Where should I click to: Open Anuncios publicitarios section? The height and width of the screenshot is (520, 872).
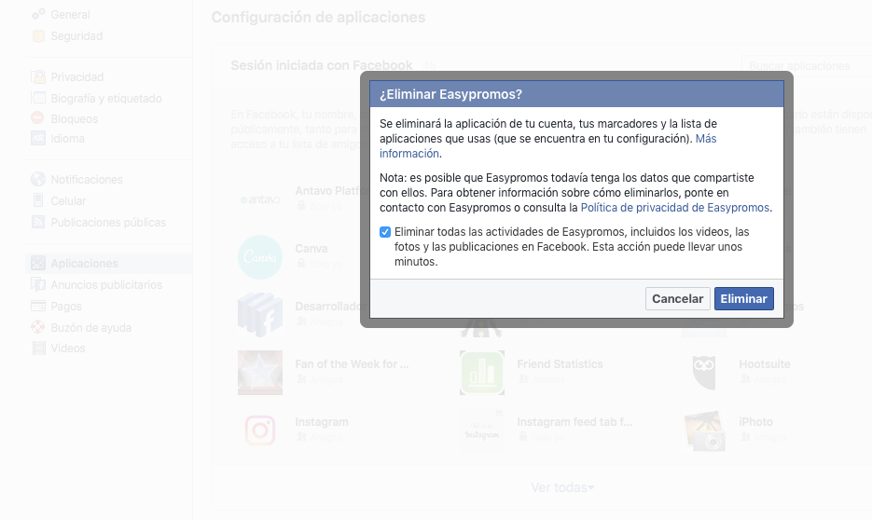coord(106,284)
